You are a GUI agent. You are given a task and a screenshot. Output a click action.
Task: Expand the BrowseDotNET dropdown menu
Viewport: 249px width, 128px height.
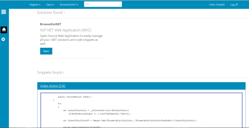click(69, 5)
